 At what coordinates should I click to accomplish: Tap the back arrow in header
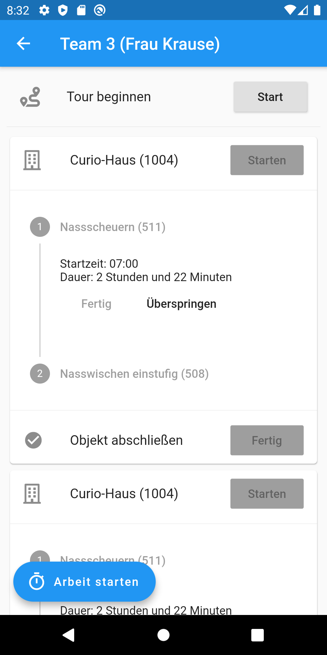point(23,44)
